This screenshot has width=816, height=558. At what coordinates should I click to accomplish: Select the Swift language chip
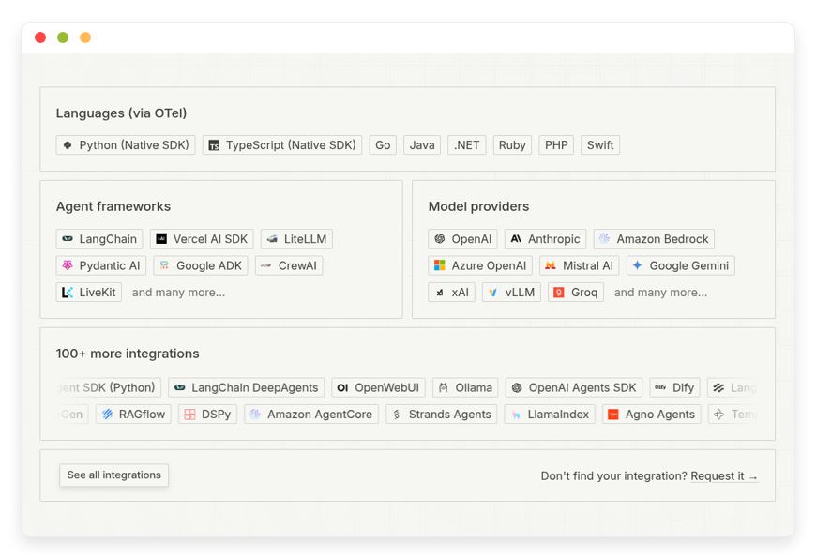(x=600, y=145)
